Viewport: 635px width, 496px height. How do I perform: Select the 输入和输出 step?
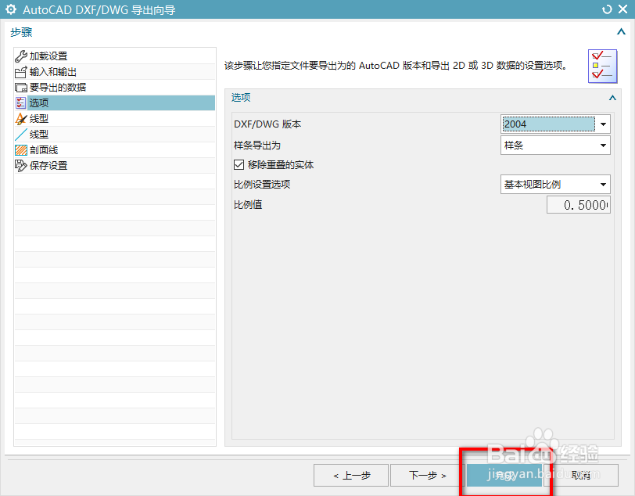point(115,72)
